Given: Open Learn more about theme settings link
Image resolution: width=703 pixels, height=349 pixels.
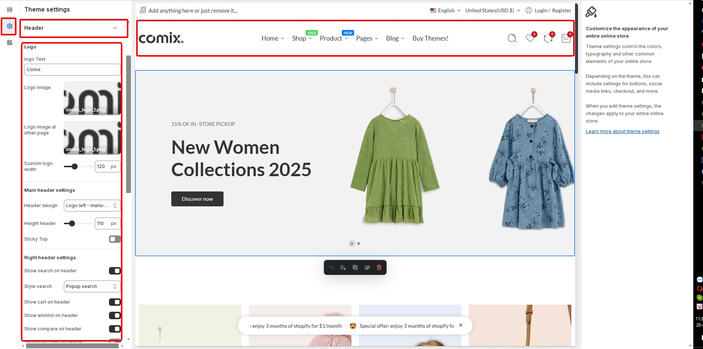Looking at the screenshot, I should coord(622,131).
